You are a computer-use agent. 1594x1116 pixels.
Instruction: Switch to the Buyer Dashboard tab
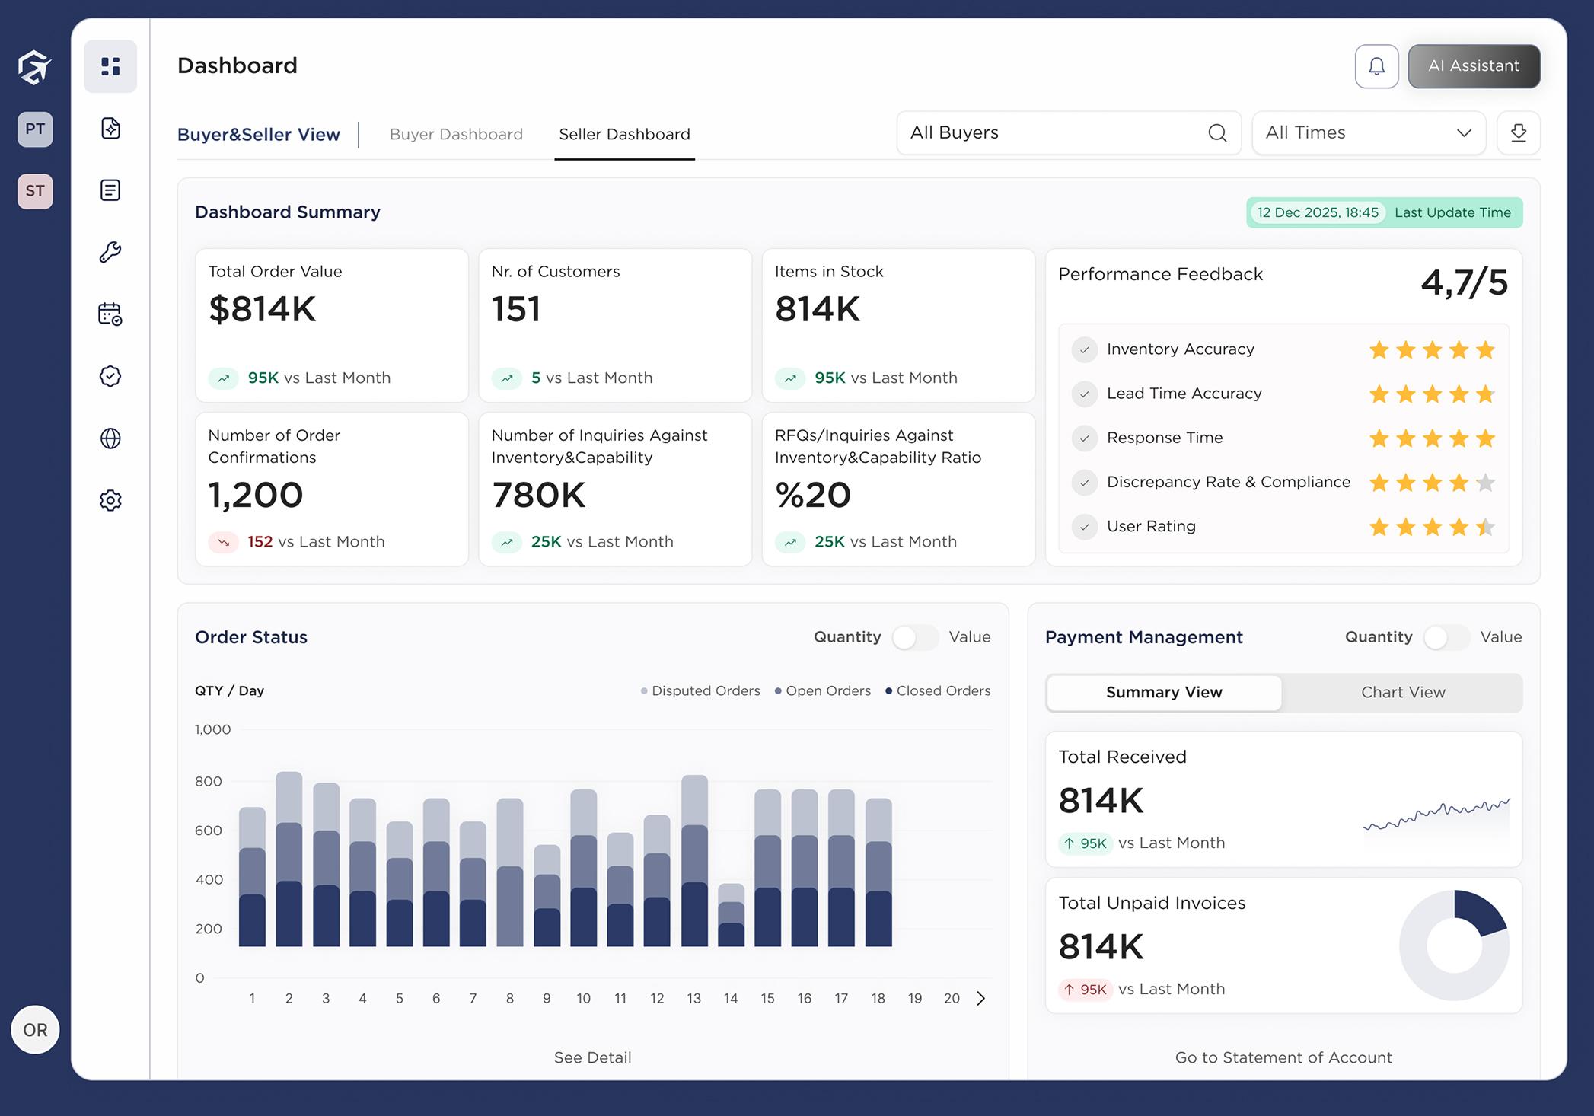[x=456, y=134]
